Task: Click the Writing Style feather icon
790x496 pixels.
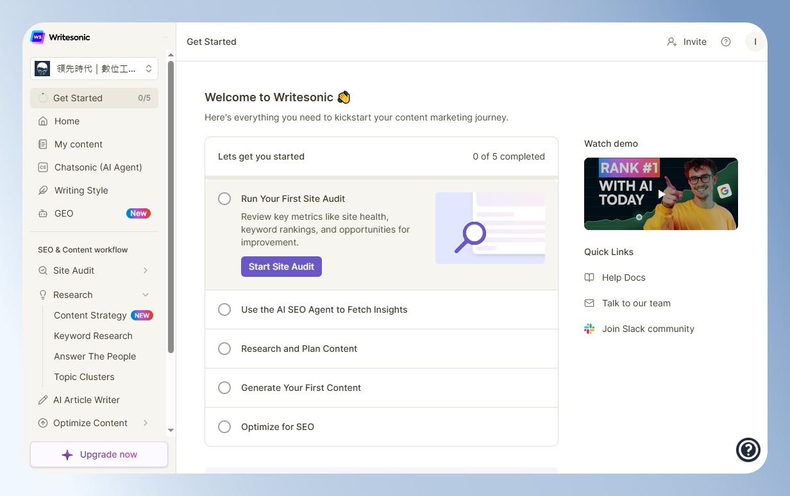Action: coord(43,190)
